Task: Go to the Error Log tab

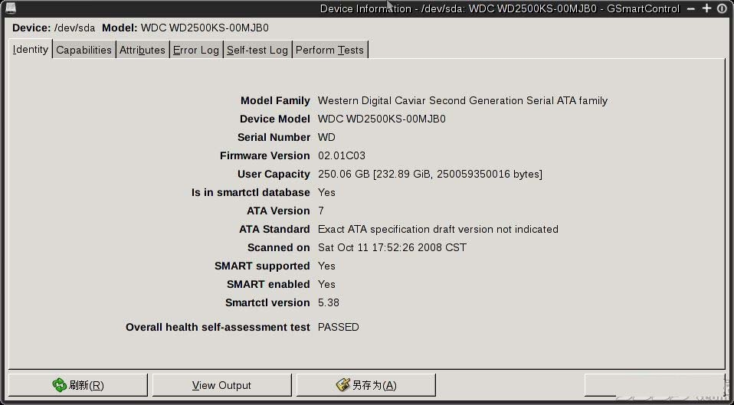Action: click(196, 50)
